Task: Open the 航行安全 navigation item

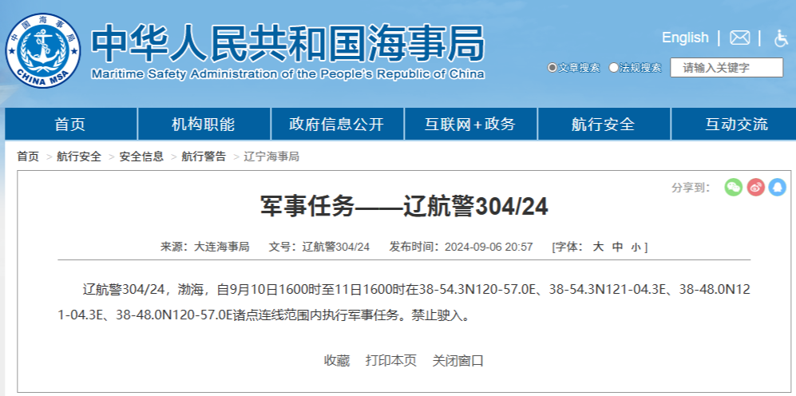Action: [x=603, y=125]
